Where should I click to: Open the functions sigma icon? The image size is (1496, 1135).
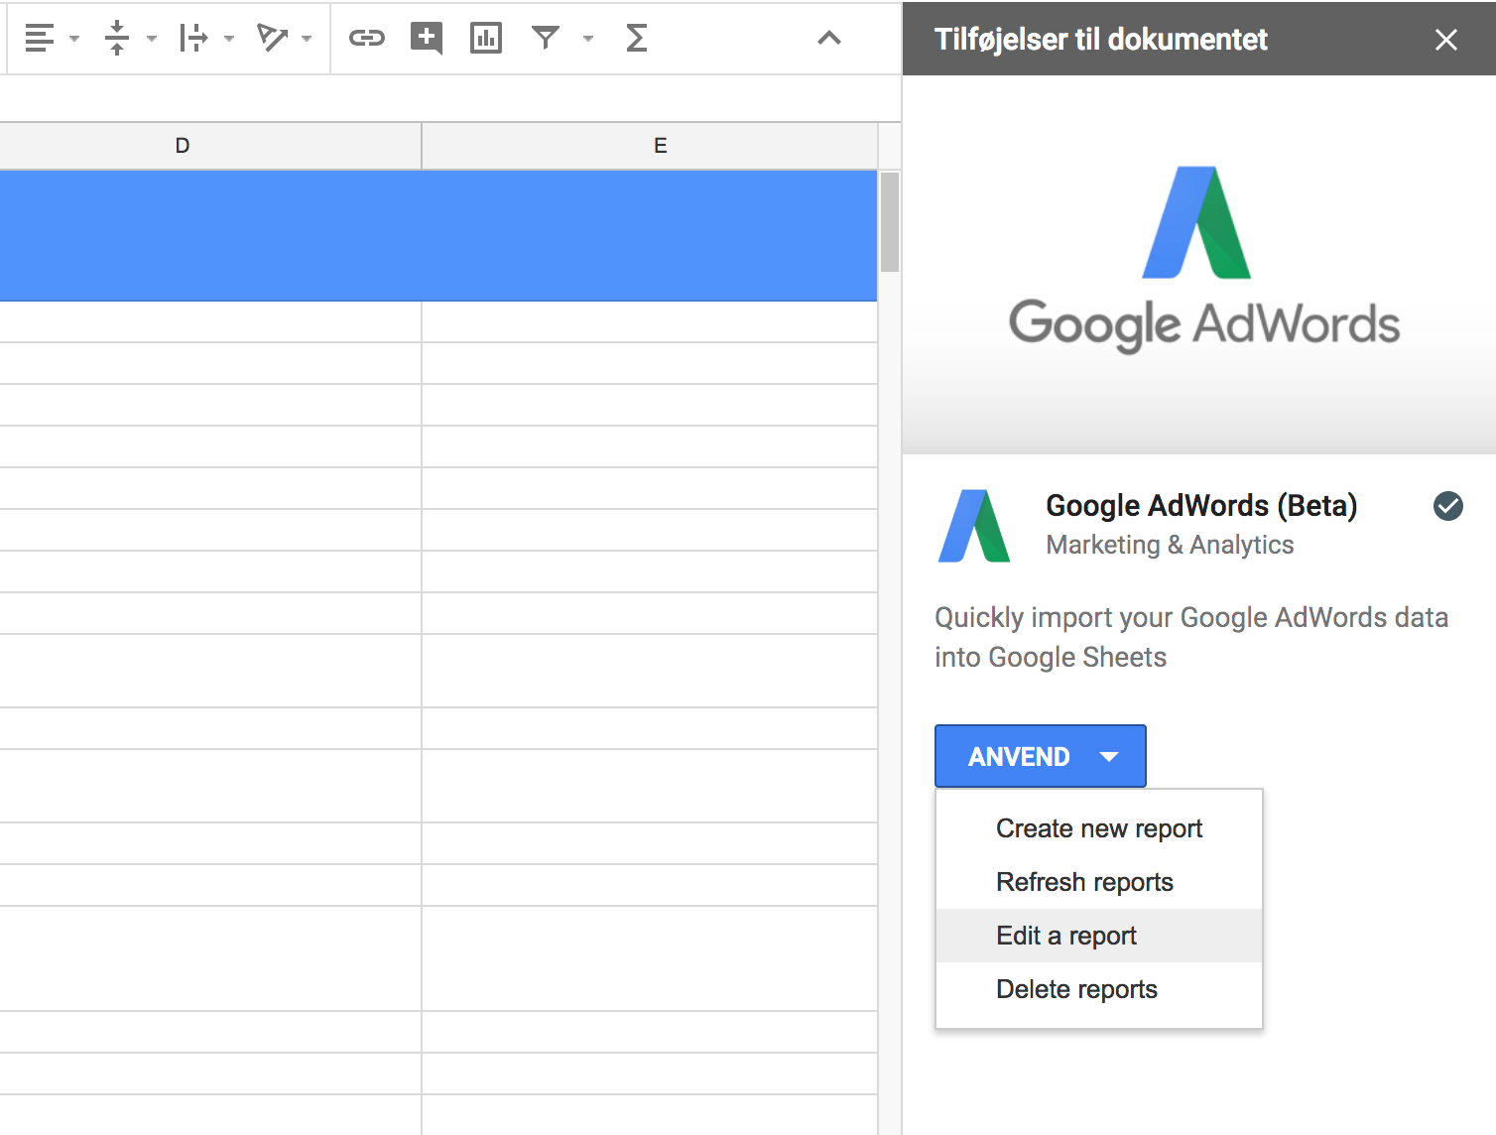click(x=637, y=39)
